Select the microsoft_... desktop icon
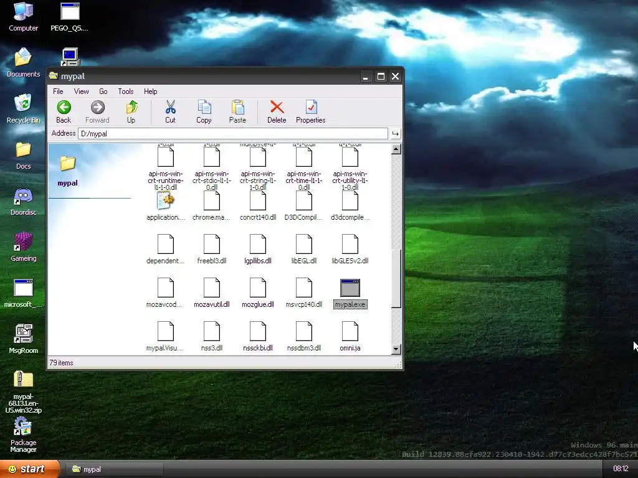The height and width of the screenshot is (478, 638). (23, 294)
